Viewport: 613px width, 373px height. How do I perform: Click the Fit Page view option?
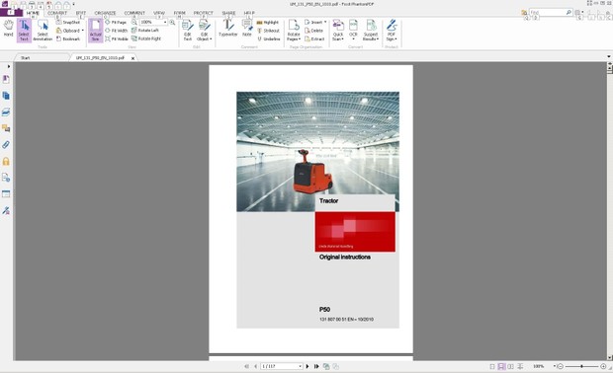coord(116,23)
